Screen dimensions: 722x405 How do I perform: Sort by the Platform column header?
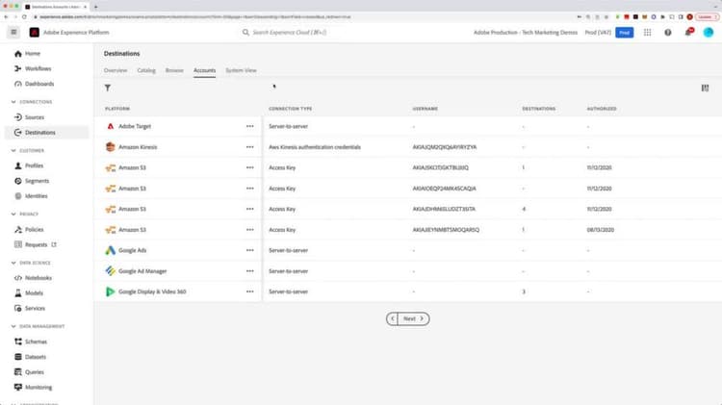pos(117,109)
